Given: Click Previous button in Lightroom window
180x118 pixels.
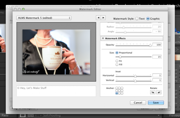Looking at the screenshot, I should [x=174, y=115].
